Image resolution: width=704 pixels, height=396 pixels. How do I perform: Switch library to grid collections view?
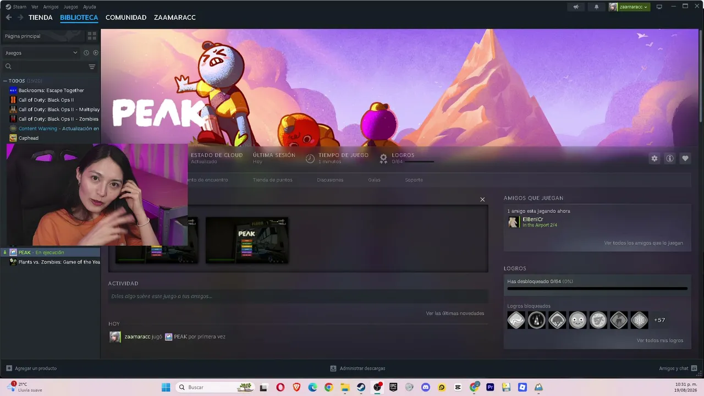pyautogui.click(x=92, y=36)
